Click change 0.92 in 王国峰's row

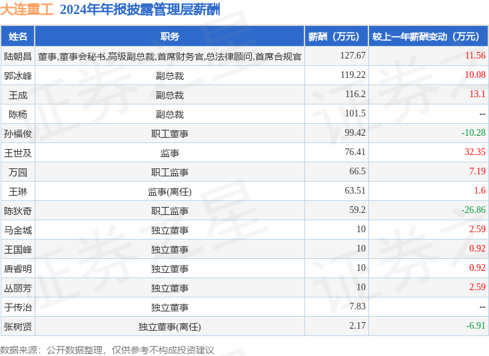pyautogui.click(x=478, y=249)
